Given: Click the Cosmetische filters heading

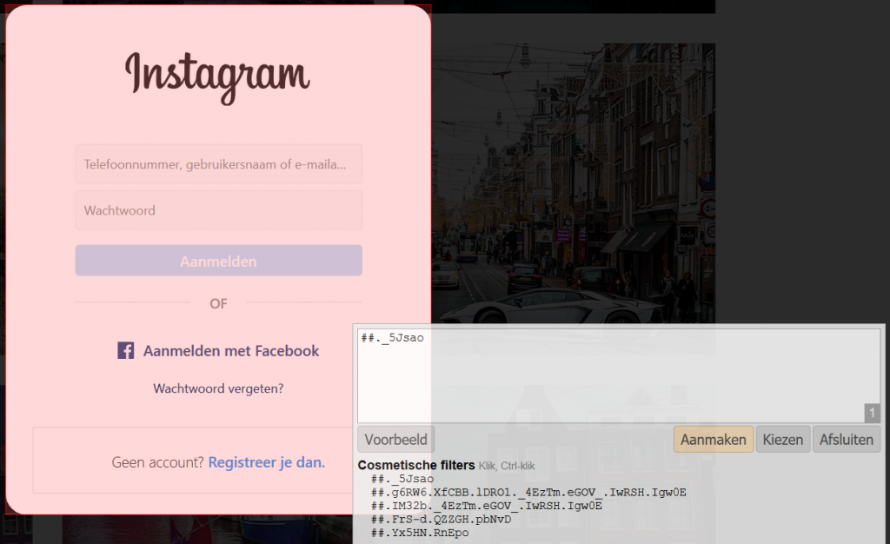Looking at the screenshot, I should pyautogui.click(x=416, y=465).
